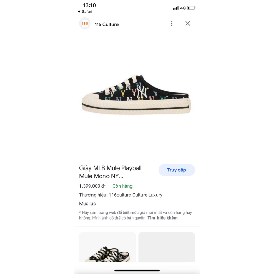The width and height of the screenshot is (274, 274).
Task: Select the Mục lục section label
Action: point(87,203)
